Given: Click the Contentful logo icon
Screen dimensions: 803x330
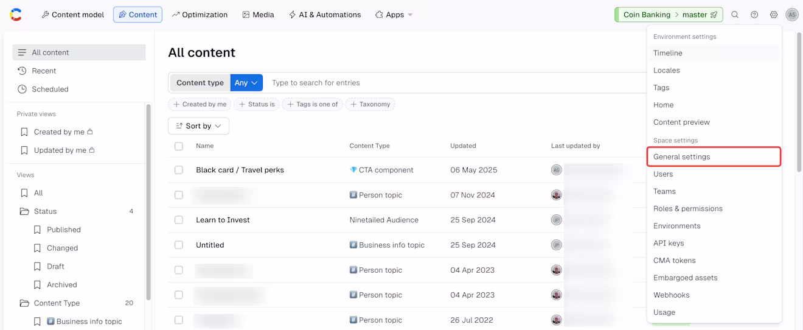Looking at the screenshot, I should click(16, 15).
